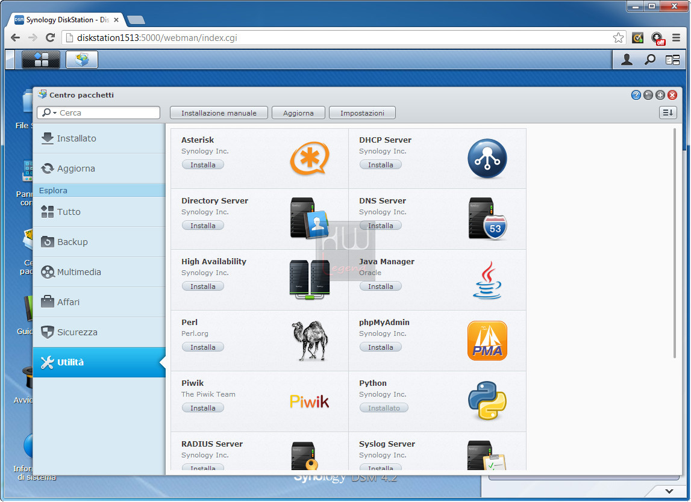Screen dimensions: 691x502
Task: Select the Utilità category
Action: (99, 362)
